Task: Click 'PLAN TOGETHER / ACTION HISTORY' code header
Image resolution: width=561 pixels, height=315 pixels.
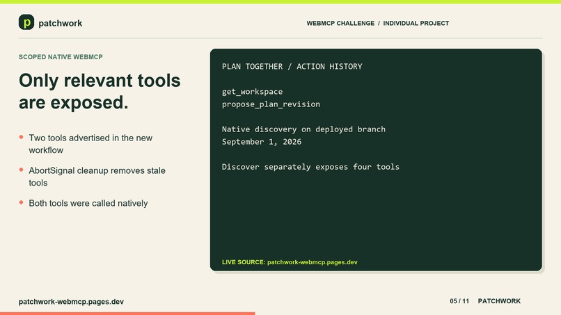Action: point(292,67)
